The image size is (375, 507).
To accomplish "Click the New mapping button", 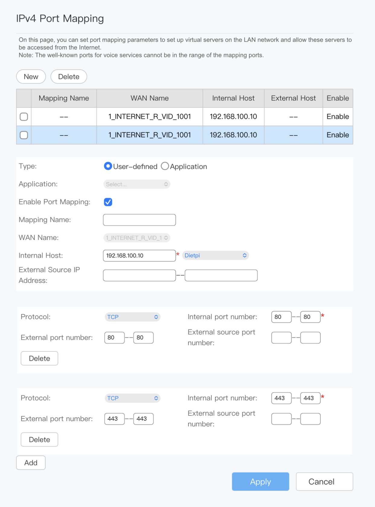I will click(x=31, y=77).
